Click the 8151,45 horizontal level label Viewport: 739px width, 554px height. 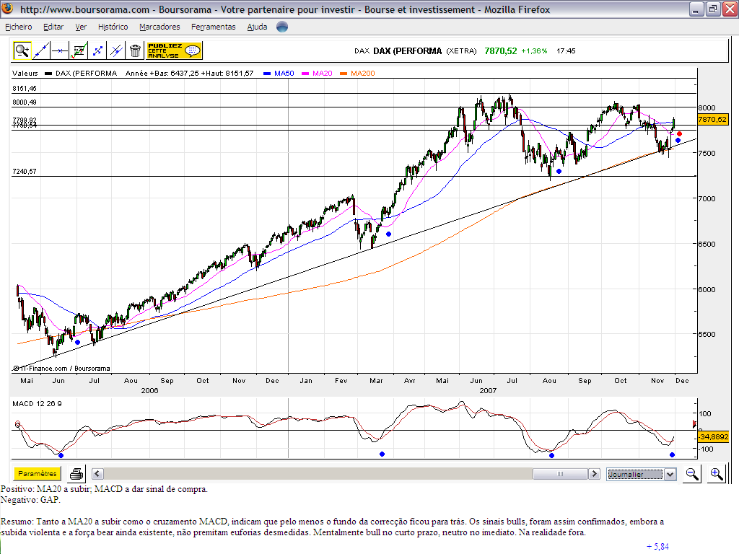click(25, 89)
